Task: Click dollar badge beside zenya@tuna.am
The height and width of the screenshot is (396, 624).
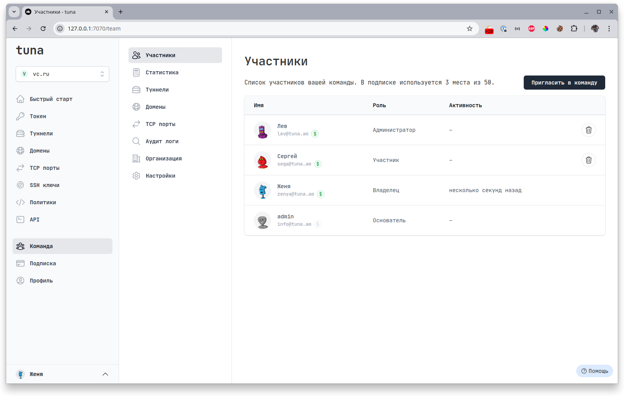Action: pyautogui.click(x=320, y=194)
